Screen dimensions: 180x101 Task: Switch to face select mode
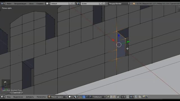tap(114, 97)
